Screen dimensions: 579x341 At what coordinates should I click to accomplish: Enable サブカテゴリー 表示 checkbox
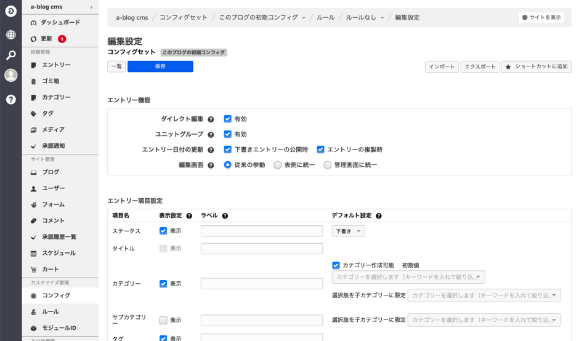tap(163, 320)
